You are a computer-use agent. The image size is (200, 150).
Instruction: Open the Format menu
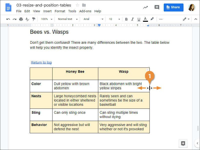(60, 11)
